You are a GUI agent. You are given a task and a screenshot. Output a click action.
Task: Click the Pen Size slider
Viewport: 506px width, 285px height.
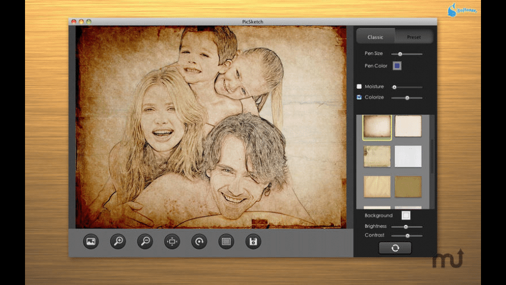pos(407,54)
